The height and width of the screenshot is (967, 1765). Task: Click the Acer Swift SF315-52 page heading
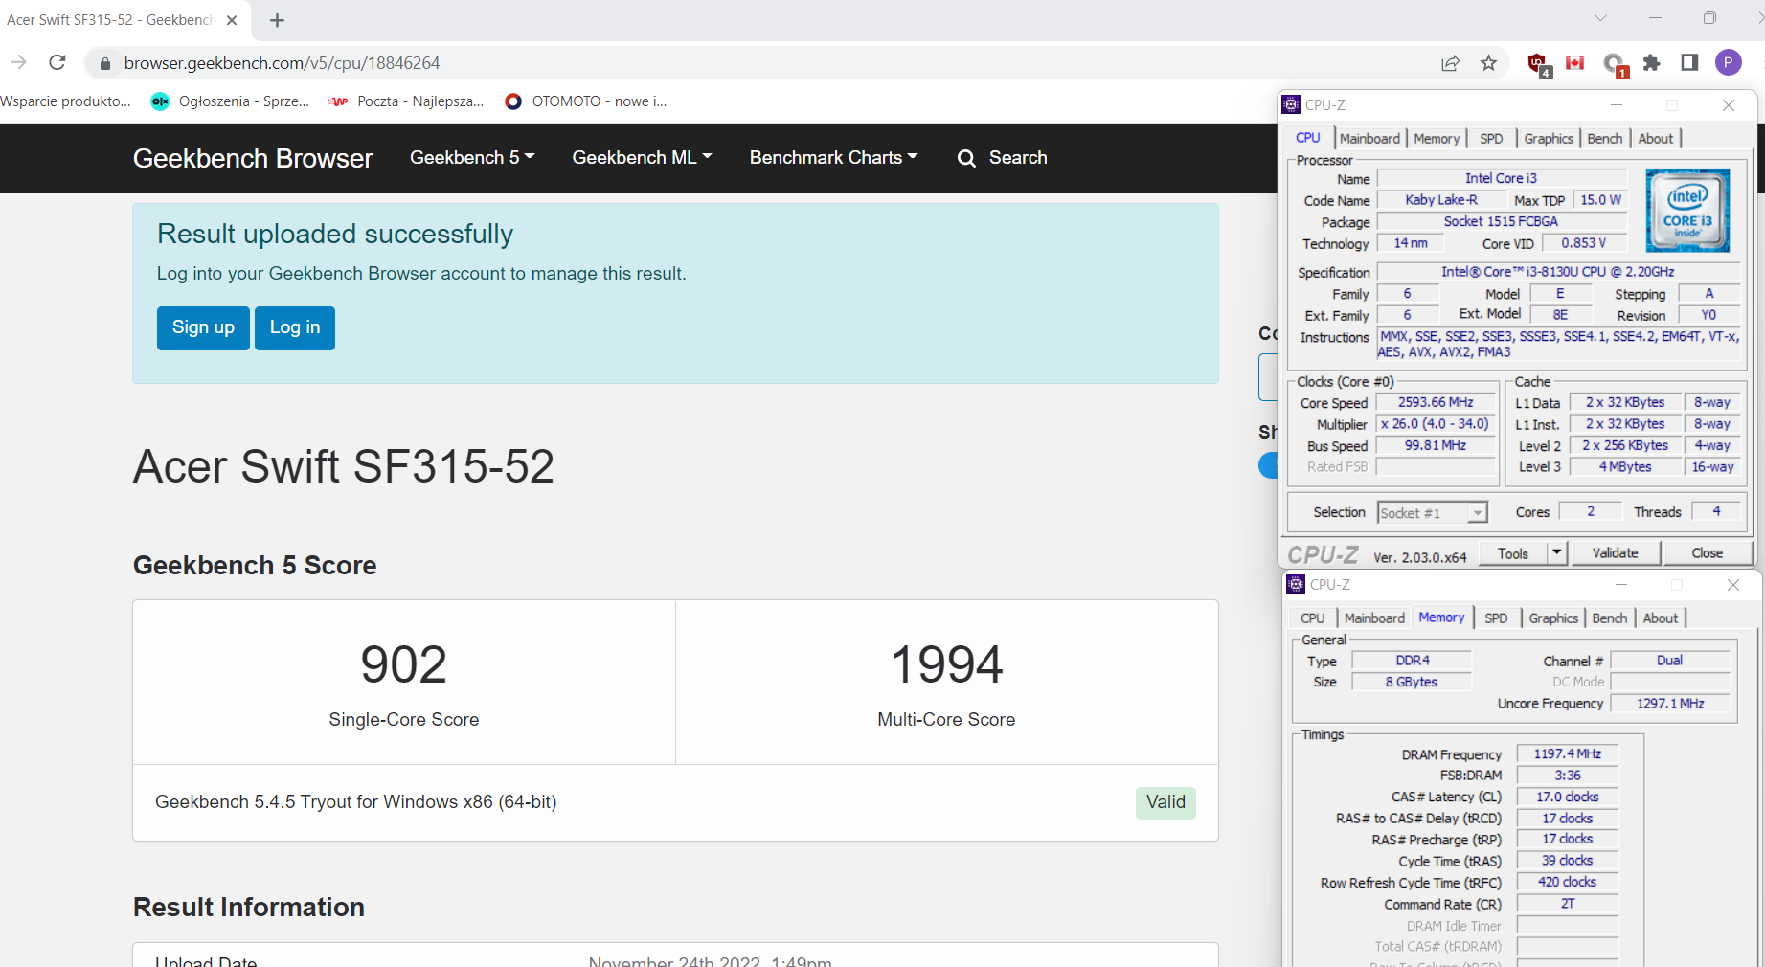(x=344, y=467)
